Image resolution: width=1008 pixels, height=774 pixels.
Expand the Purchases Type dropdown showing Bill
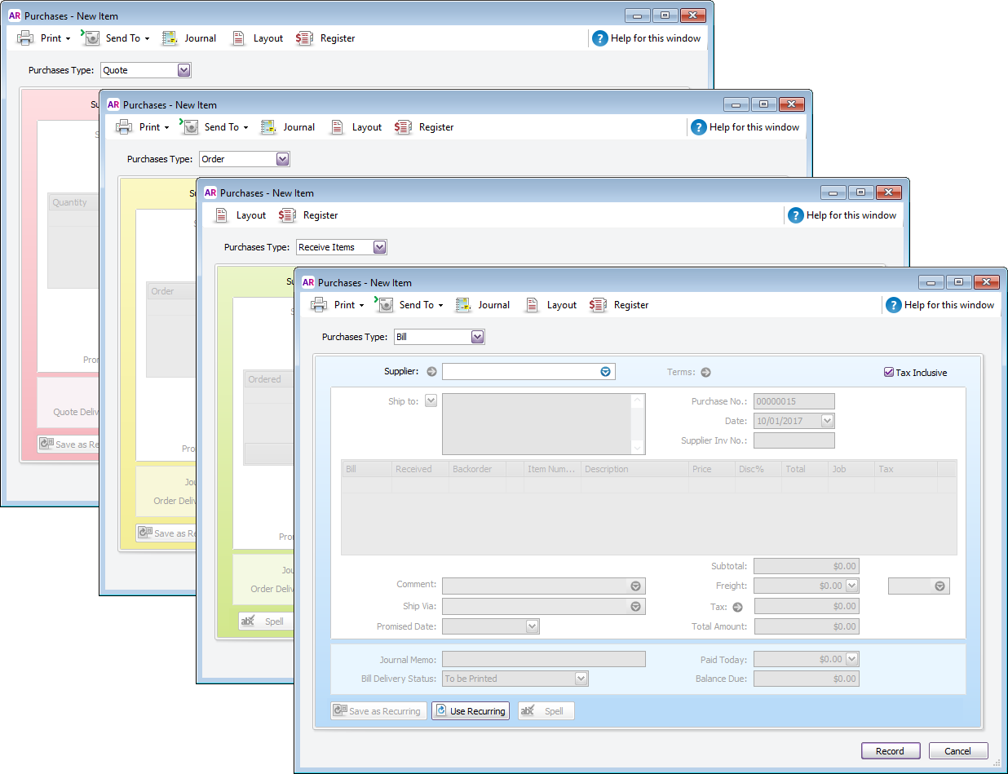tap(478, 337)
